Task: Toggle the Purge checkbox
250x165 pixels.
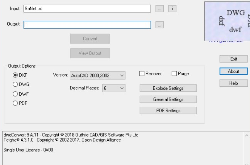Action: 174,74
